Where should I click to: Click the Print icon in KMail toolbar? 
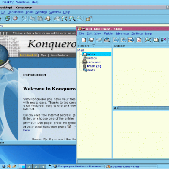coord(99,40)
